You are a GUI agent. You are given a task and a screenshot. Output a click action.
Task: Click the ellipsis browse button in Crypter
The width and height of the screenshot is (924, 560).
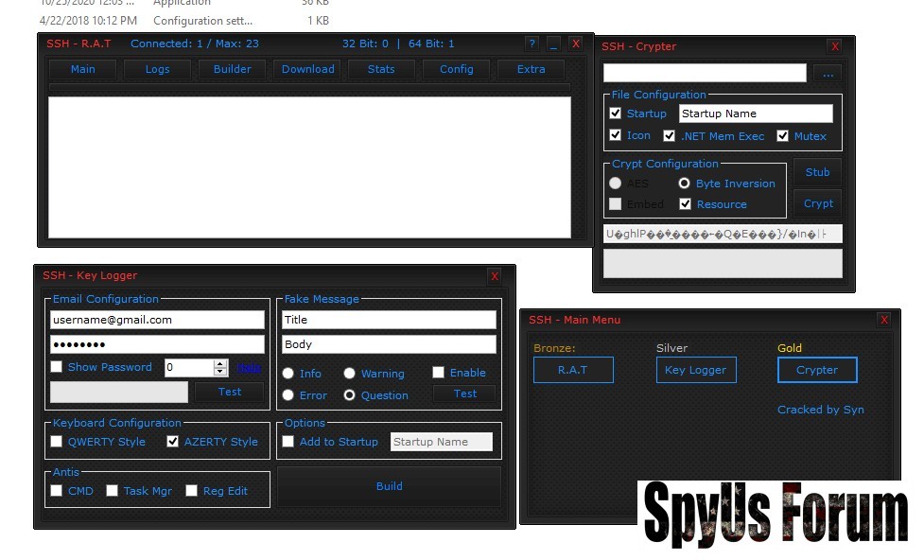(828, 74)
